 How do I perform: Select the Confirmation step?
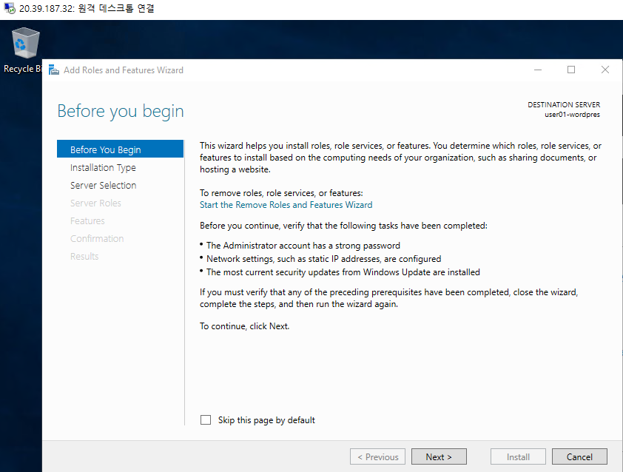[97, 239]
